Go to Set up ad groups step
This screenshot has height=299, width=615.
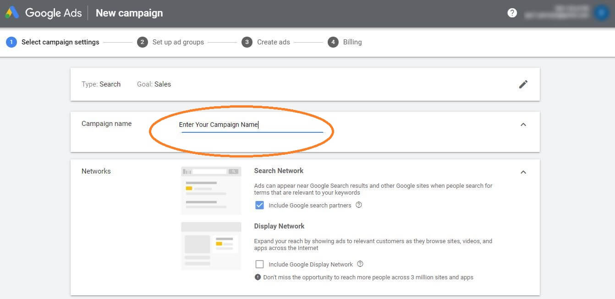pos(178,42)
